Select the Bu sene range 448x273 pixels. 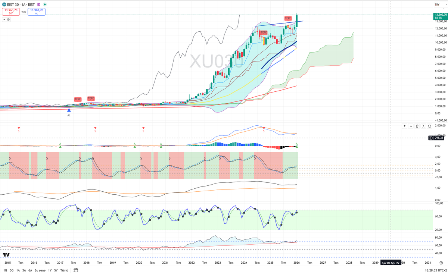(40, 270)
